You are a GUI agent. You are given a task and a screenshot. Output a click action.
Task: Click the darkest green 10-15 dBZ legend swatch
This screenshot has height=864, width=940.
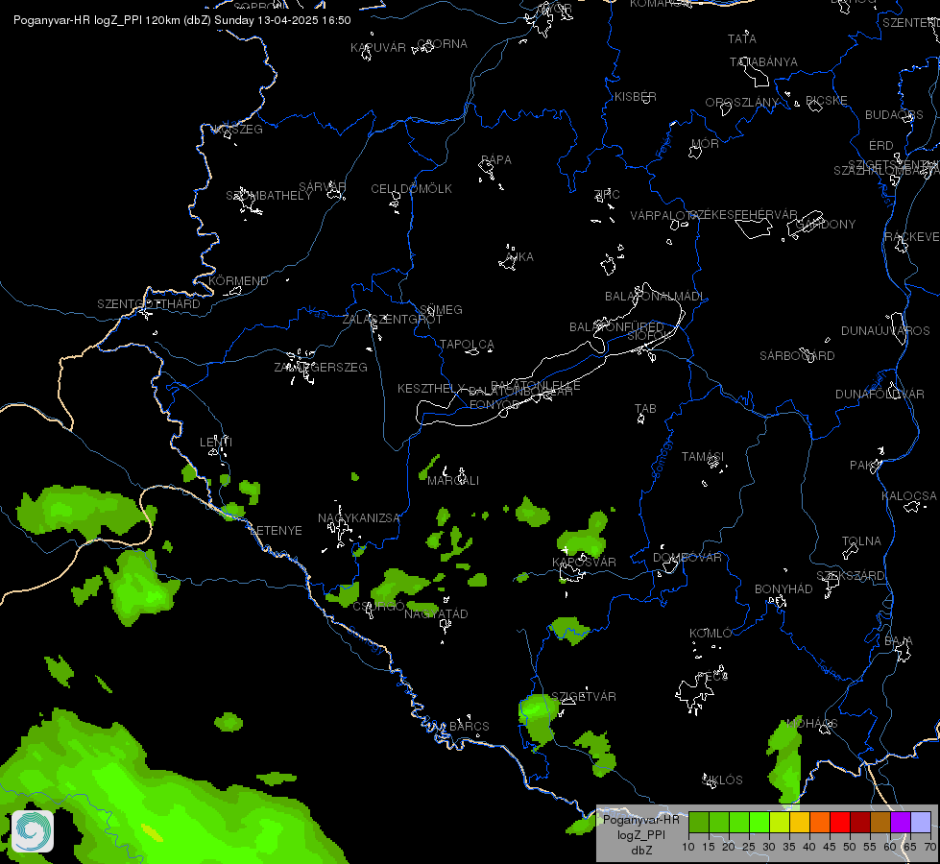click(699, 822)
